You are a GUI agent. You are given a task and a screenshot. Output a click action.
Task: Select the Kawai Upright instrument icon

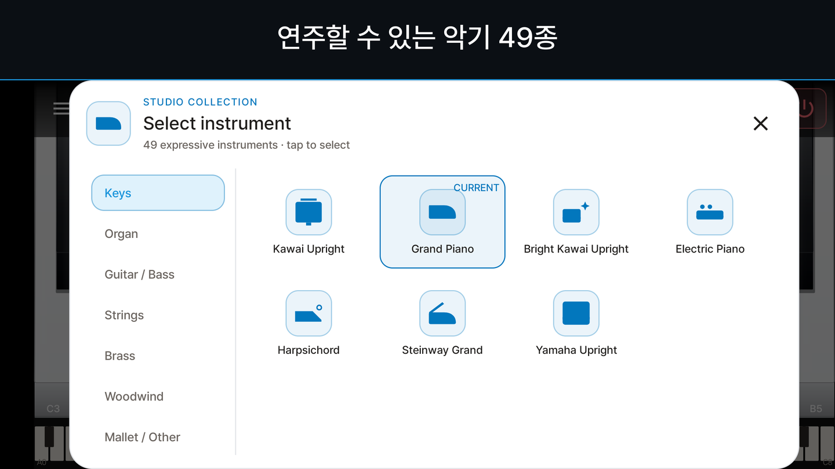coord(308,212)
